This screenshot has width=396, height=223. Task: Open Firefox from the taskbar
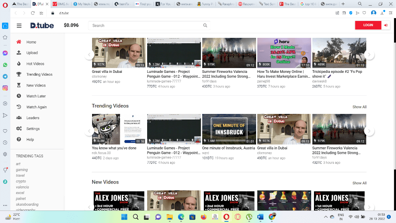click(203, 217)
